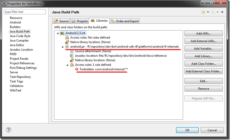Click the '1 rule defined' access rules icon
The height and width of the screenshot is (140, 230).
click(x=72, y=65)
